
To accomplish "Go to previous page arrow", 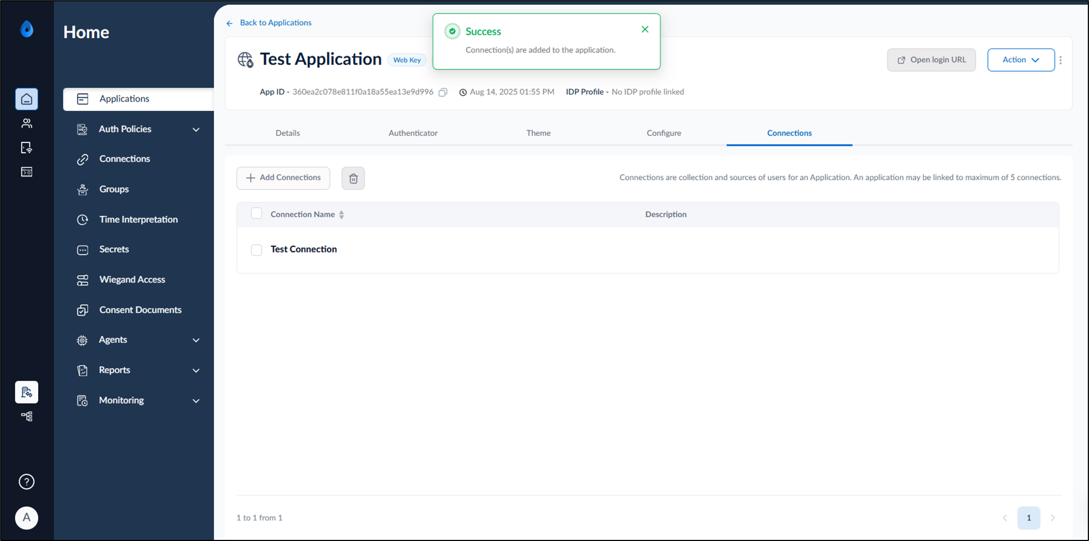I will click(x=1005, y=518).
